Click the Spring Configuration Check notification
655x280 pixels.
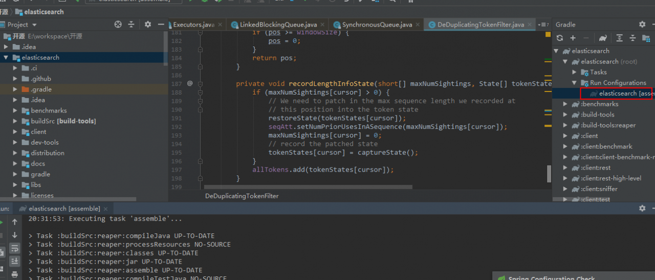click(x=574, y=276)
